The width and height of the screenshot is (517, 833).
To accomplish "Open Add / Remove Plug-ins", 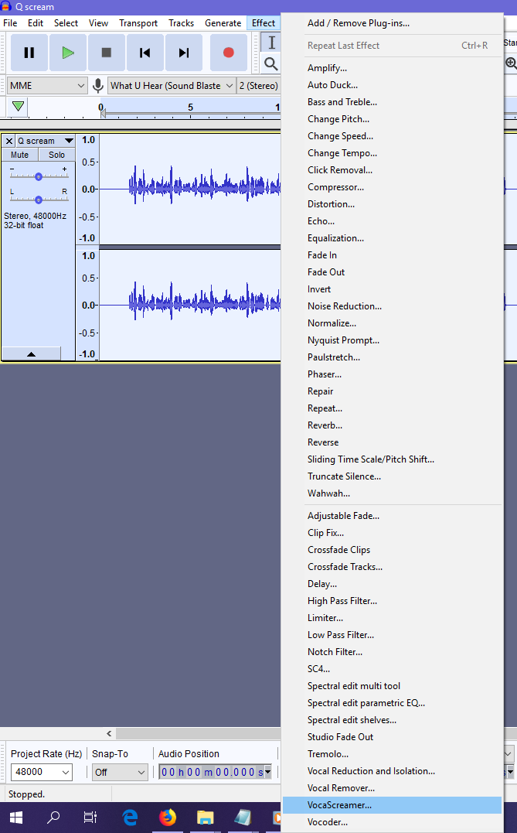I will (x=358, y=23).
